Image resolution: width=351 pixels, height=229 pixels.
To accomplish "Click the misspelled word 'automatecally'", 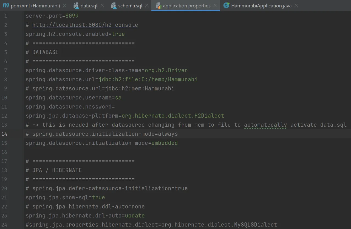I will pyautogui.click(x=265, y=125).
